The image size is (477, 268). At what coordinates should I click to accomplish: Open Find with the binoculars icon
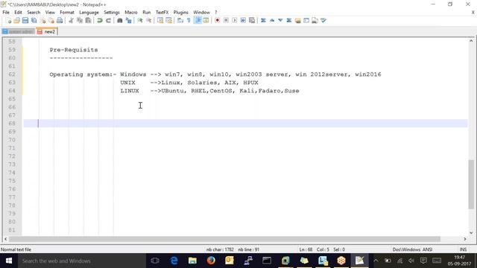pos(119,20)
